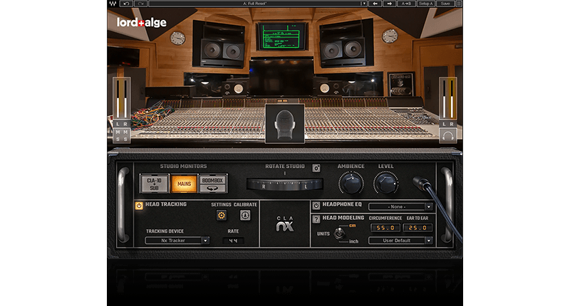Click the Ear to Ear field 25.0
This screenshot has width=570, height=306.
coord(418,228)
